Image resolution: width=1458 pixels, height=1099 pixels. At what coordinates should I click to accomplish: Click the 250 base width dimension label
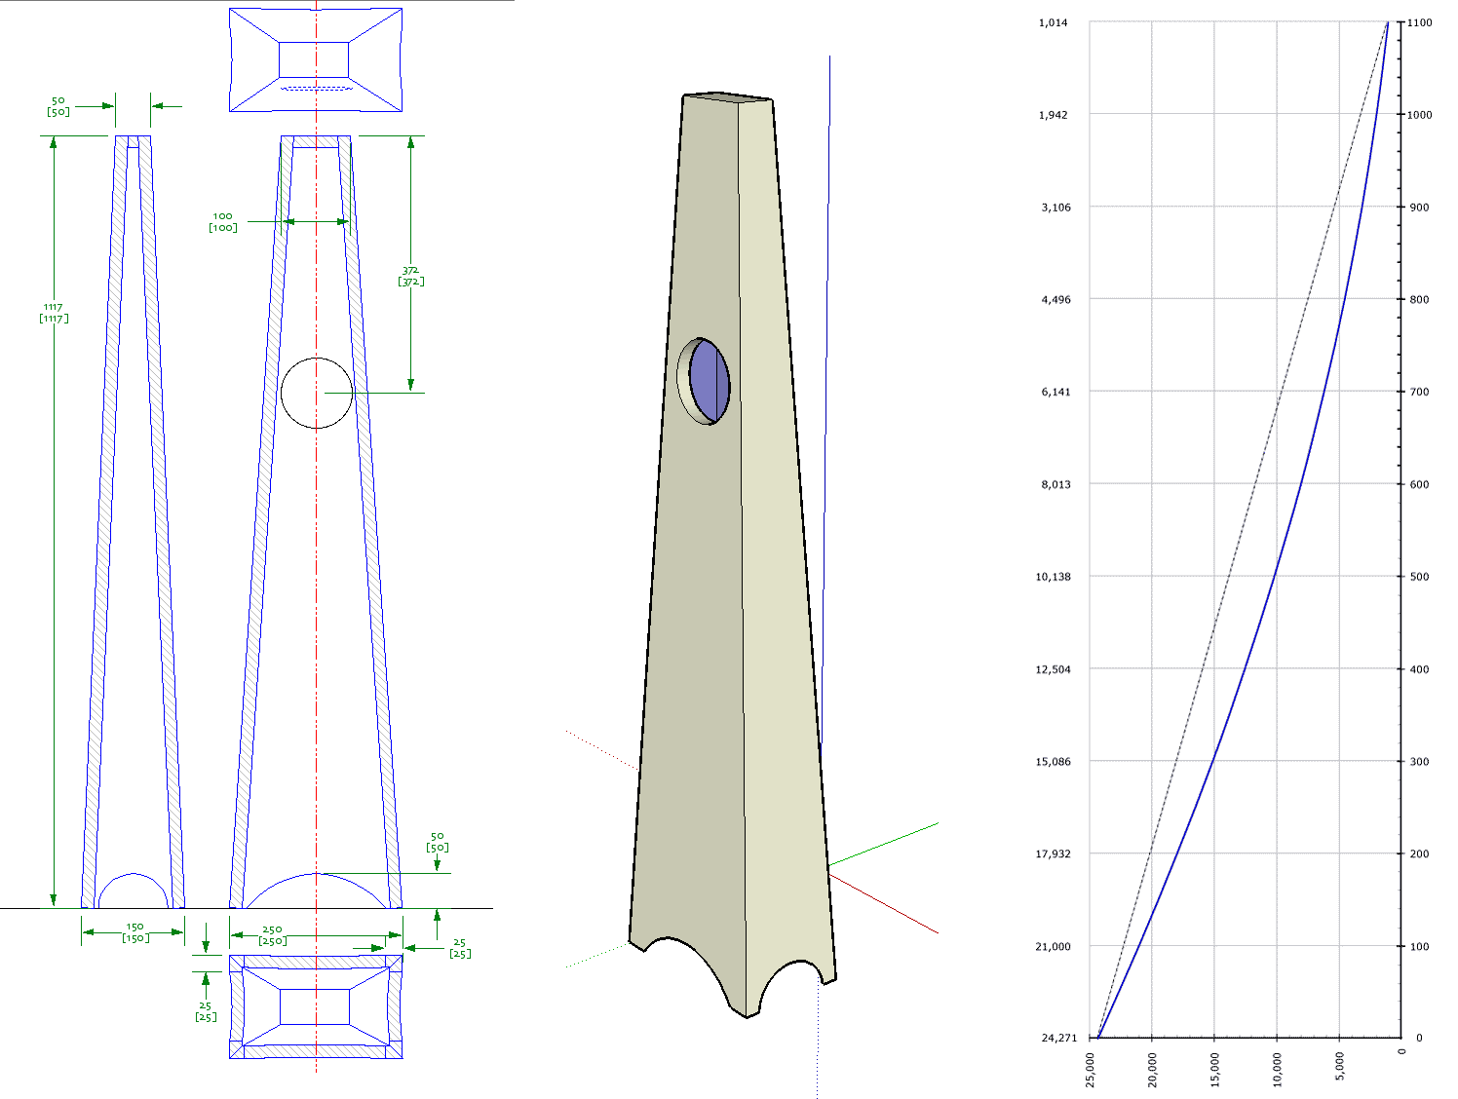point(272,935)
